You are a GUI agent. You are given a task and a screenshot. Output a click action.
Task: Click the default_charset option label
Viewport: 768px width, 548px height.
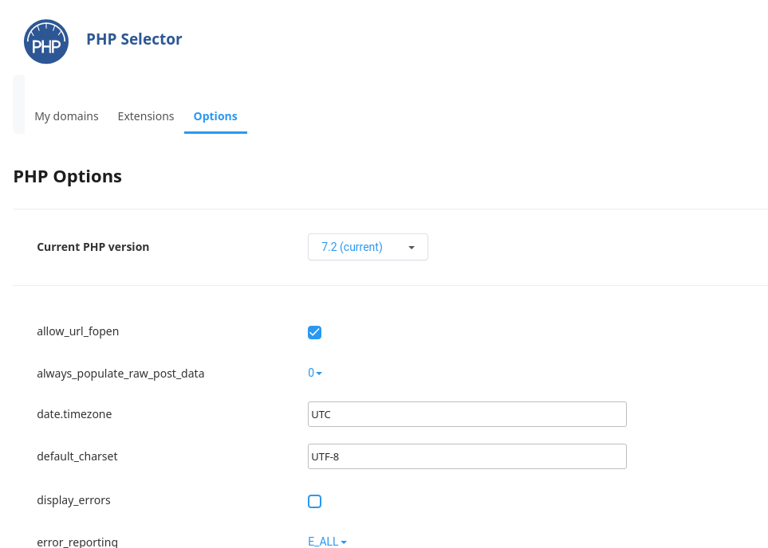coord(77,456)
